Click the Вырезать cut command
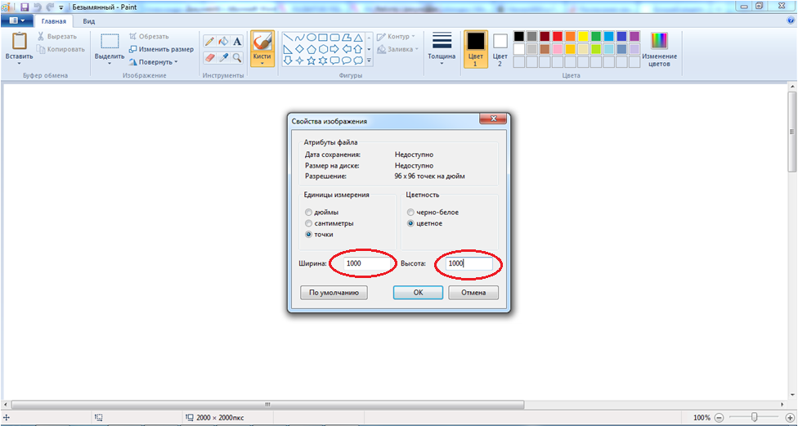The width and height of the screenshot is (798, 426). click(x=56, y=36)
